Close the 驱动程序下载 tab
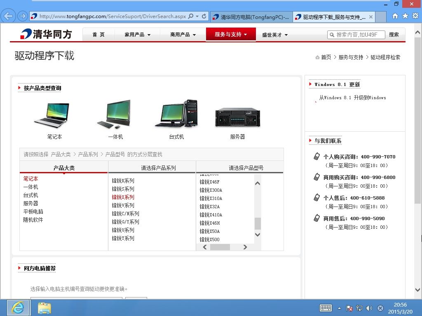 pyautogui.click(x=371, y=17)
